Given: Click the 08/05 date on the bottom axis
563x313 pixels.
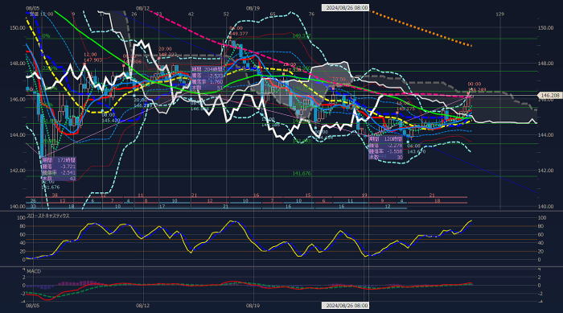Looking at the screenshot, I should point(33,306).
